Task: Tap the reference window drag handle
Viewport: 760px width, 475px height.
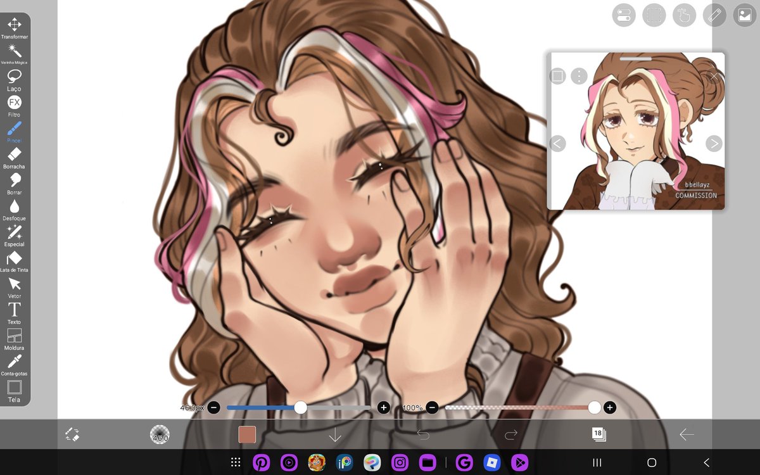Action: [635, 58]
